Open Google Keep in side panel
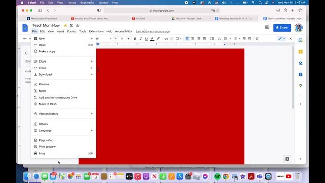Image resolution: width=325 pixels, height=183 pixels. tap(300, 51)
